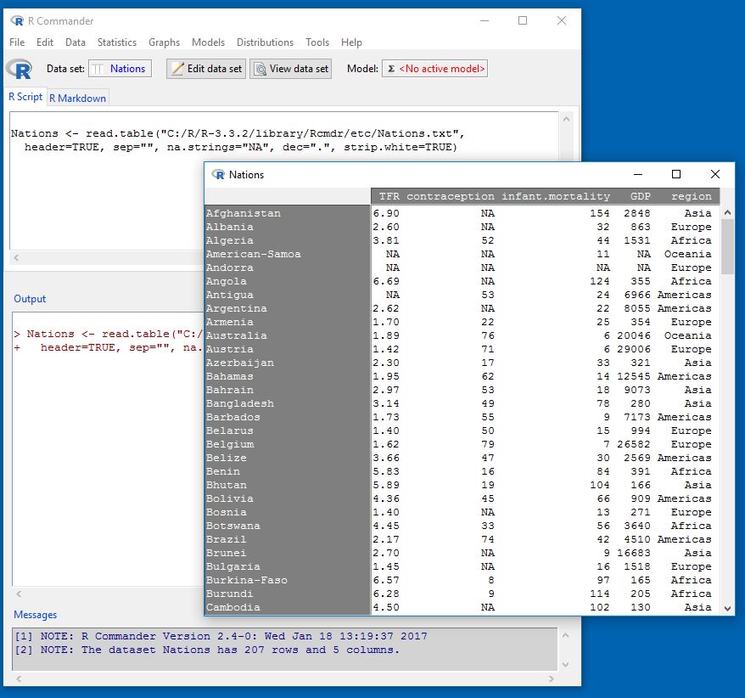
Task: Click the TFR column header
Action: tap(389, 196)
